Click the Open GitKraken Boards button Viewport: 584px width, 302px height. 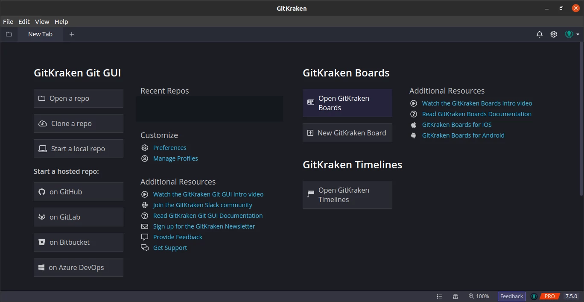(347, 103)
